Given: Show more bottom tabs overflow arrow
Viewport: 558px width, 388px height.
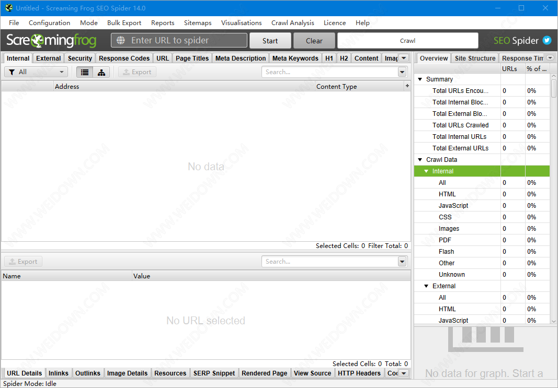Looking at the screenshot, I should [404, 373].
